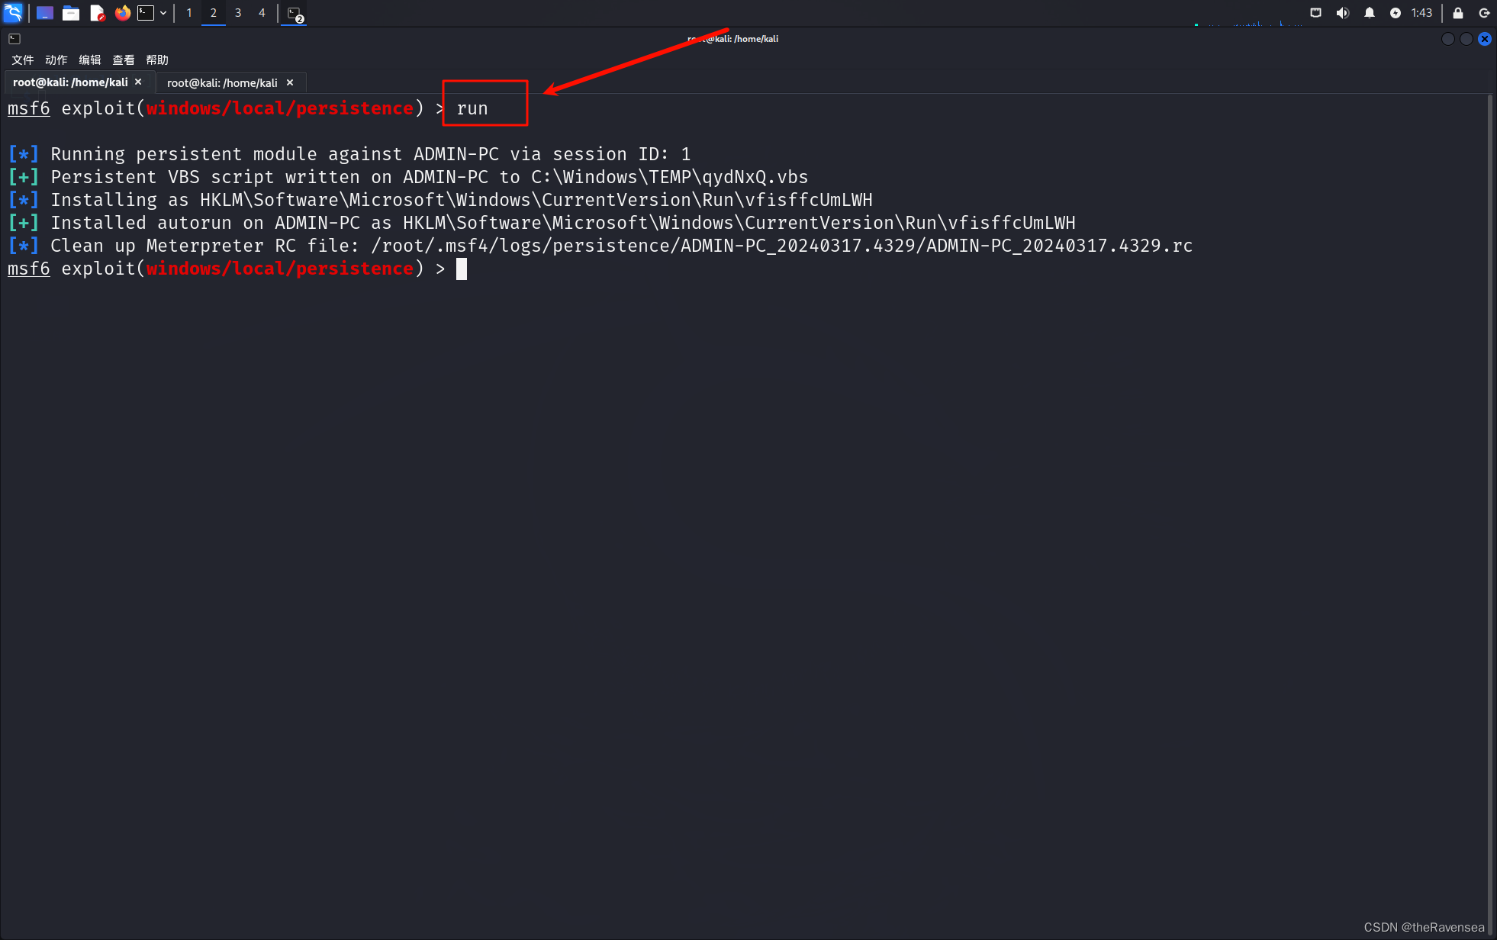Open the power manager tray icon

click(x=1396, y=13)
